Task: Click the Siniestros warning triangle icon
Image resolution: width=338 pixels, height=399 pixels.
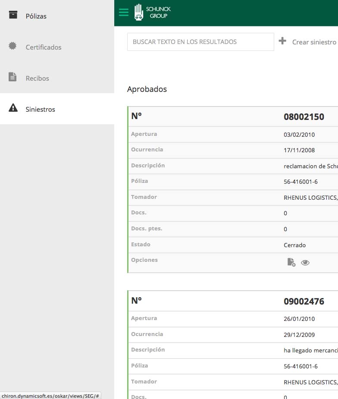Action: pyautogui.click(x=13, y=108)
